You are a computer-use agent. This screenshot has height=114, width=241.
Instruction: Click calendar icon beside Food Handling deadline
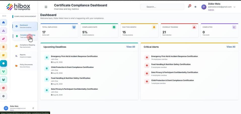[x=47, y=79]
